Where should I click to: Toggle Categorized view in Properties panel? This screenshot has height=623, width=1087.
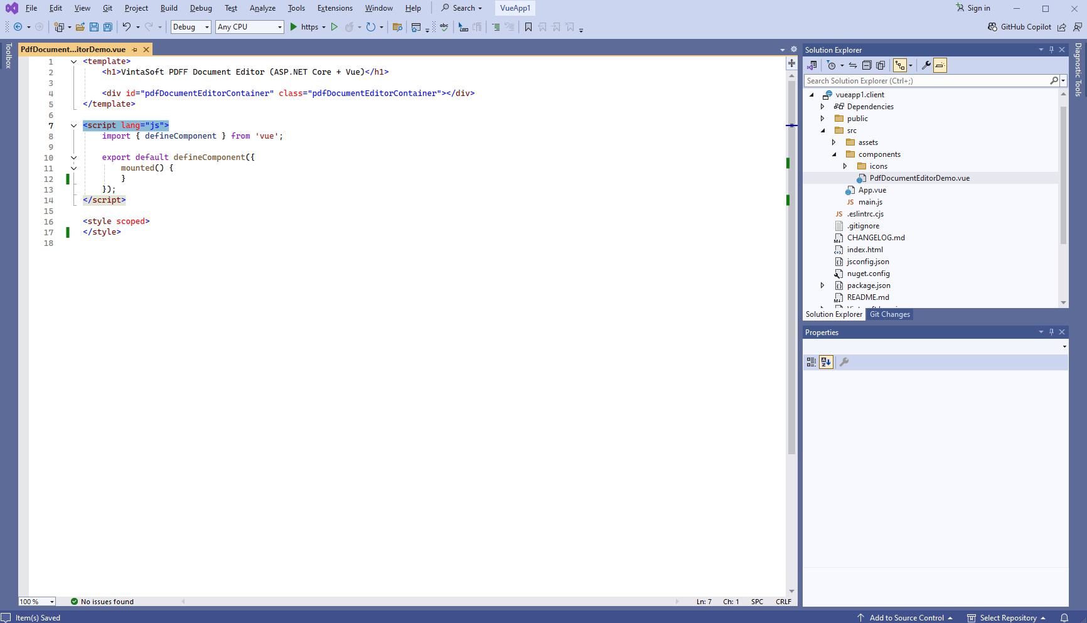pyautogui.click(x=811, y=362)
